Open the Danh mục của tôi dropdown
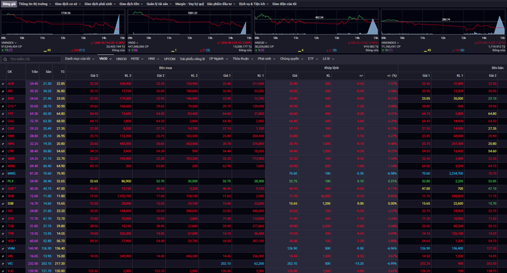 point(80,59)
